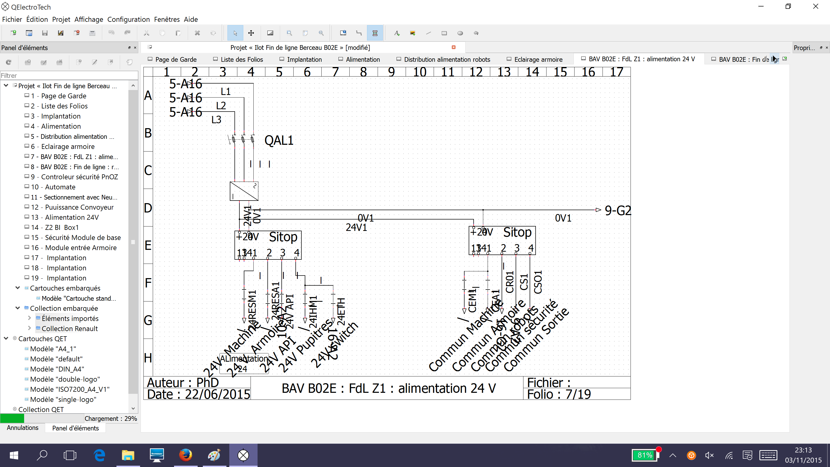This screenshot has width=830, height=467.
Task: Toggle the highlighted conductor border button
Action: tap(375, 33)
